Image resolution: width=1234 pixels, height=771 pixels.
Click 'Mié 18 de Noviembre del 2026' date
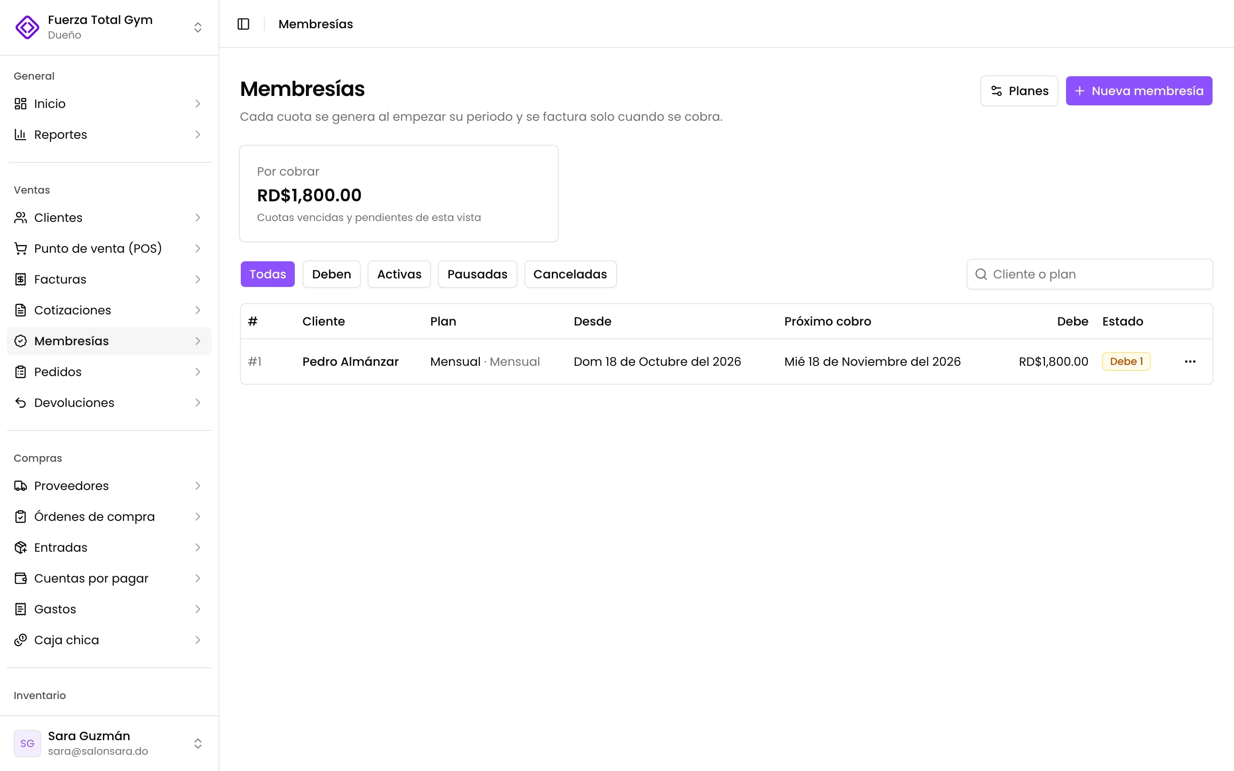point(872,362)
